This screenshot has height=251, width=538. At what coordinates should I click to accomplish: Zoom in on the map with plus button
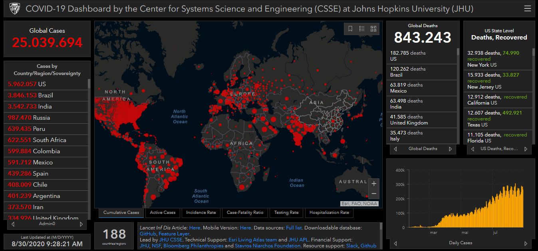tap(374, 184)
